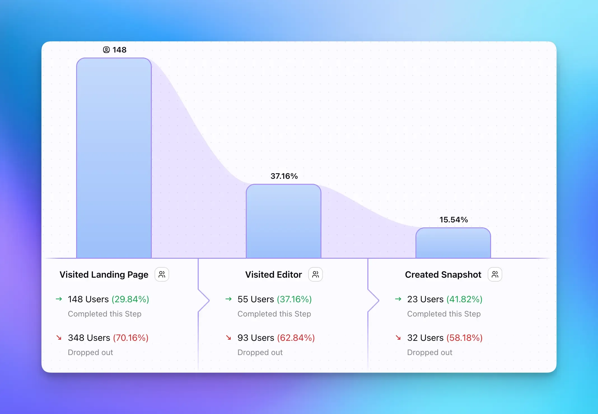Click the Created Snapshot step title
The image size is (598, 414).
tap(443, 275)
